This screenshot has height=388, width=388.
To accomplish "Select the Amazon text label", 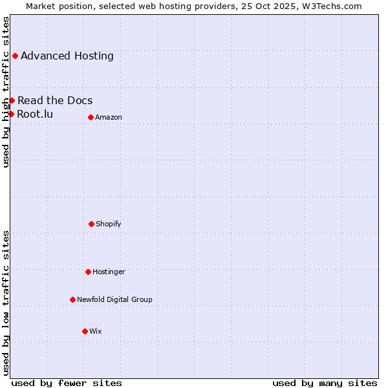I will (x=108, y=117).
